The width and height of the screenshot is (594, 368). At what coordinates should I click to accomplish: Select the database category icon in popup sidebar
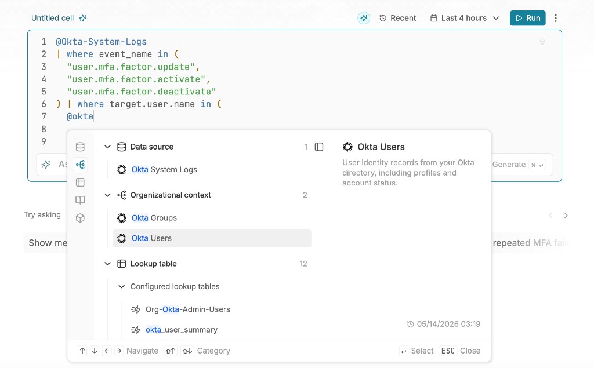(80, 147)
